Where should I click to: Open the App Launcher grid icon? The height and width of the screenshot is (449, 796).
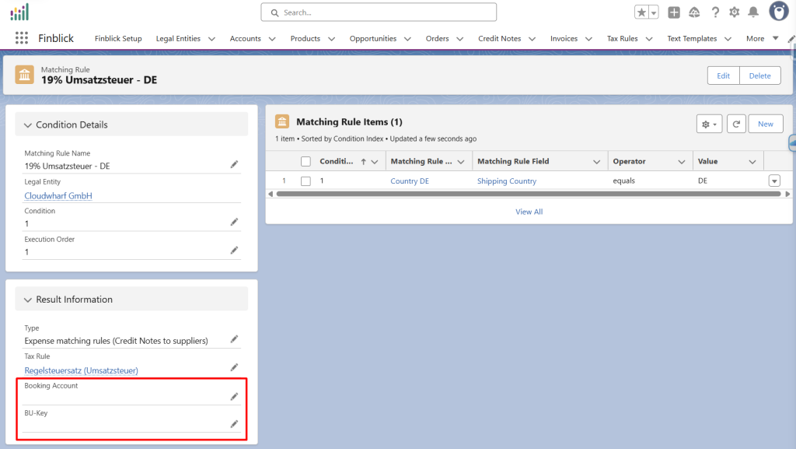22,38
